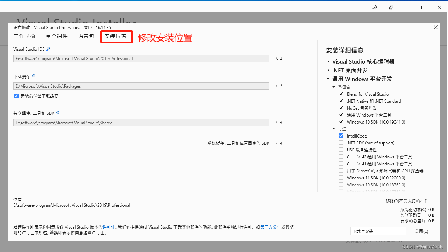Collapse the 已包含 section
The image size is (448, 252).
(334, 87)
